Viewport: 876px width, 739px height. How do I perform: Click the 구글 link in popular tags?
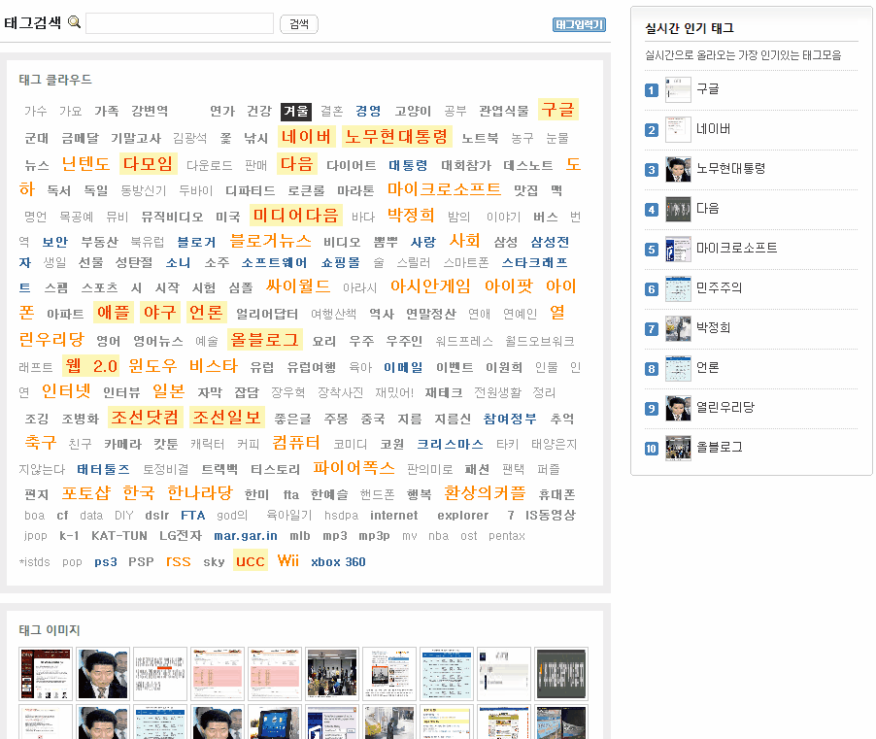tap(707, 88)
